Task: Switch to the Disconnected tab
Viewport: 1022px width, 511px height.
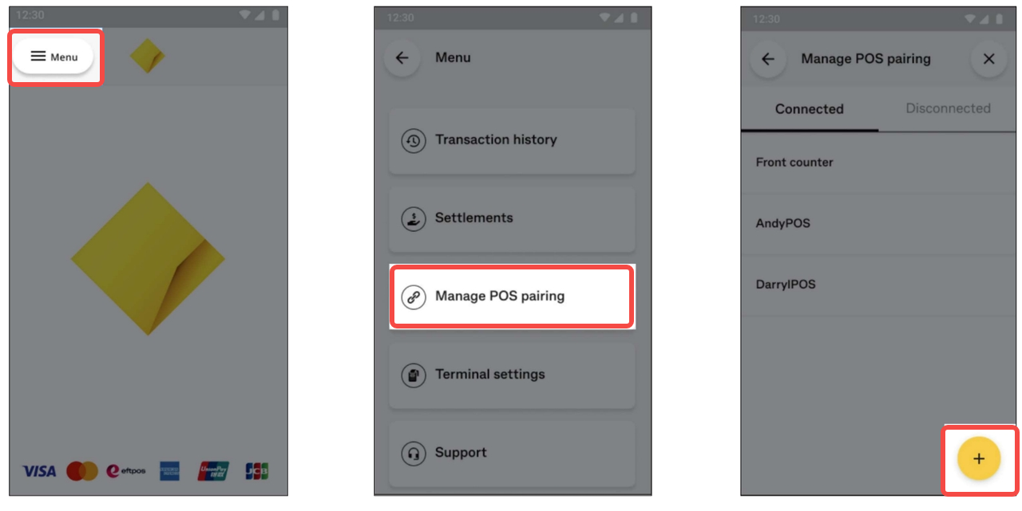Action: coord(948,108)
